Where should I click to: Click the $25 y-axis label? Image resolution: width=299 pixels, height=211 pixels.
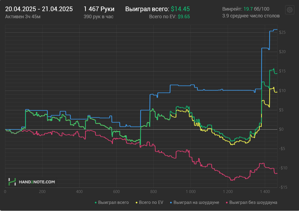point(282,32)
